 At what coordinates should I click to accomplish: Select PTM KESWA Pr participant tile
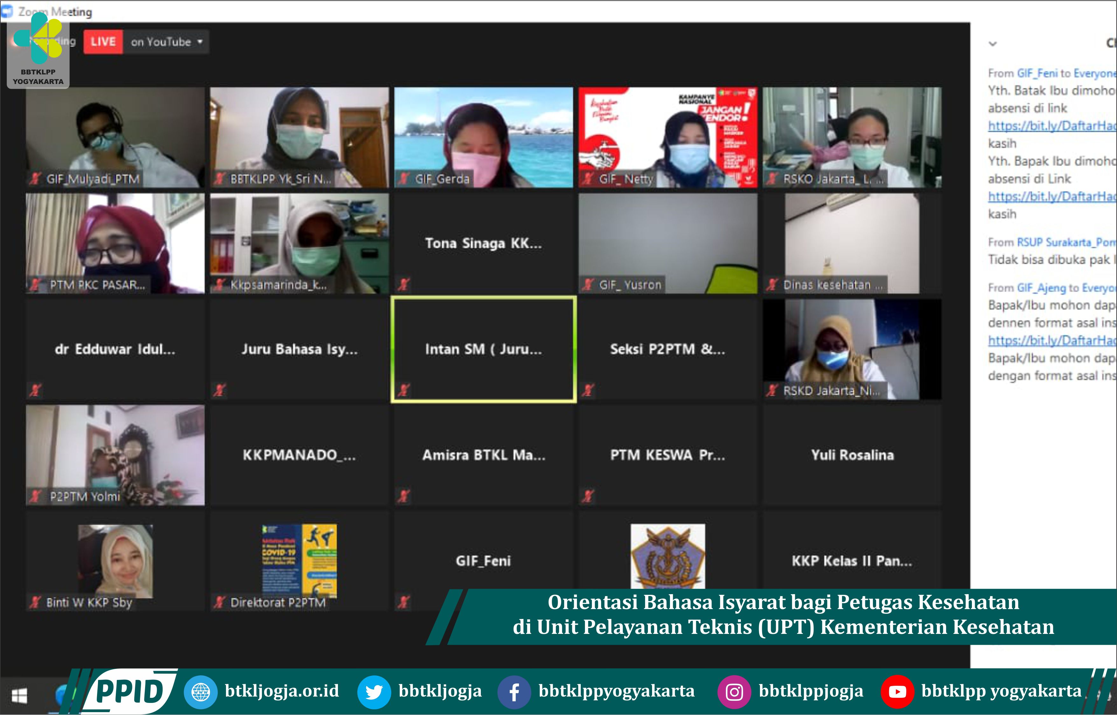coord(668,455)
